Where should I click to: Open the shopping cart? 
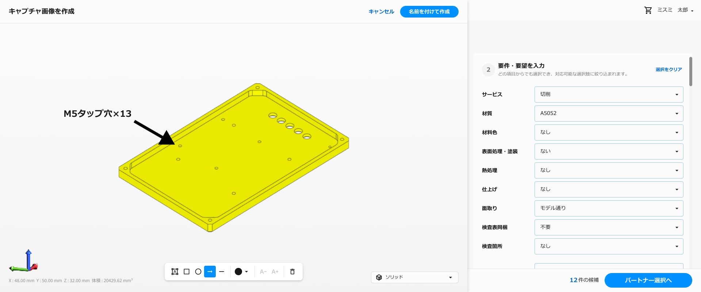(x=648, y=10)
